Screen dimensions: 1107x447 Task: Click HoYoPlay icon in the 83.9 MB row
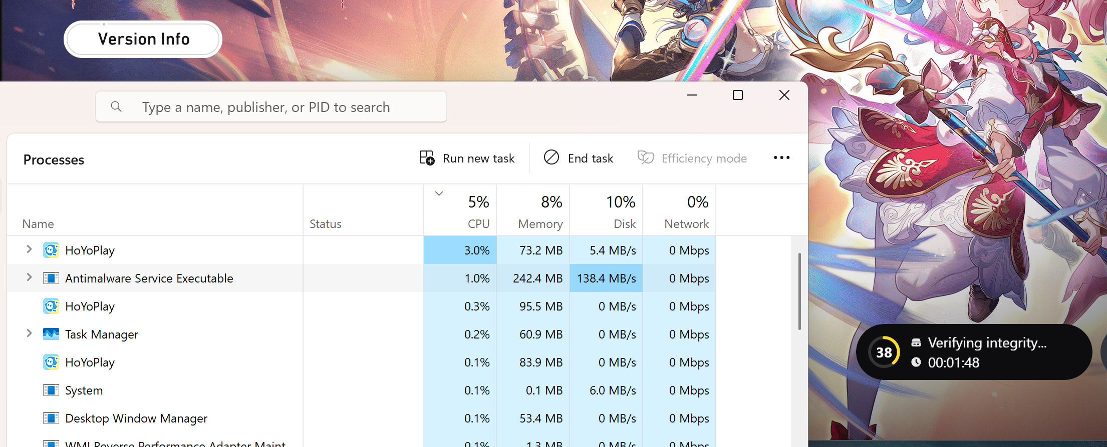pyautogui.click(x=51, y=362)
